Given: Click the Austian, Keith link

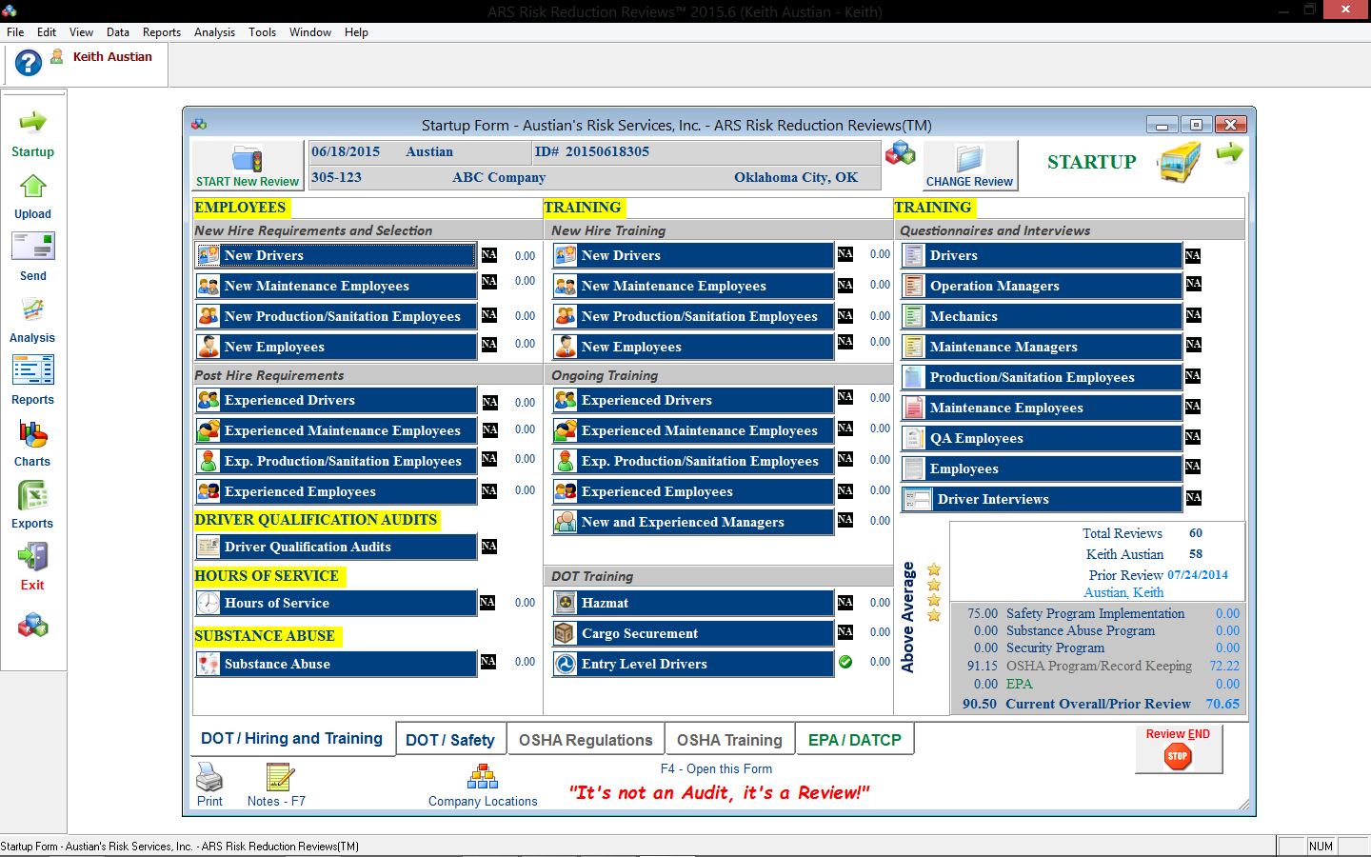Looking at the screenshot, I should (x=1123, y=592).
